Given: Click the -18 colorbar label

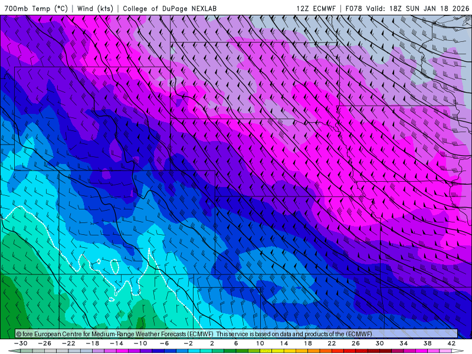Looking at the screenshot, I should [93, 343].
